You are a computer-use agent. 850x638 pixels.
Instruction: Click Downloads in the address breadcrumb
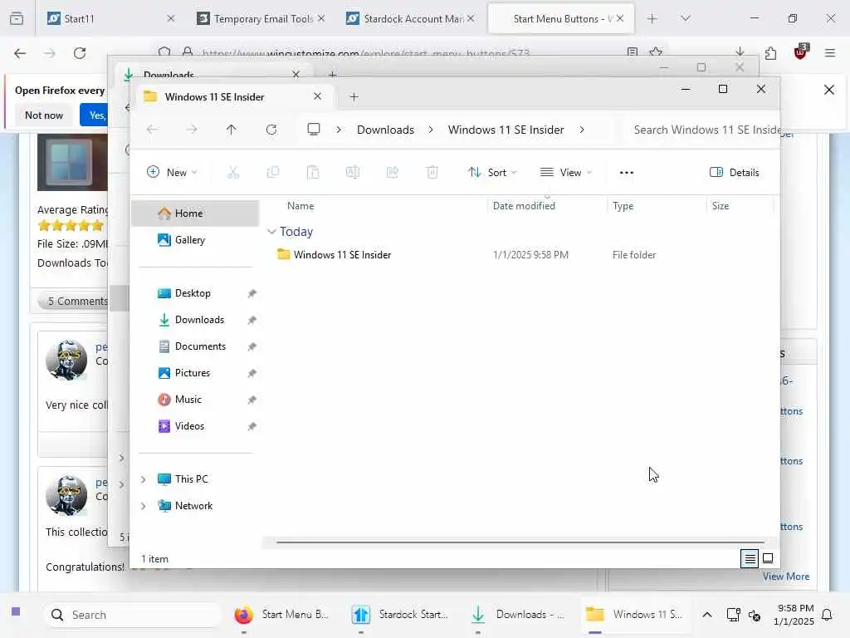385,130
